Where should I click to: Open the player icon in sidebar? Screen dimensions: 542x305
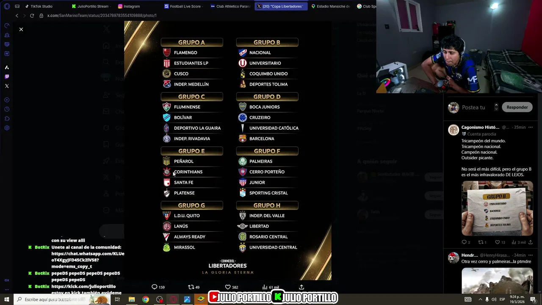pyautogui.click(x=7, y=100)
